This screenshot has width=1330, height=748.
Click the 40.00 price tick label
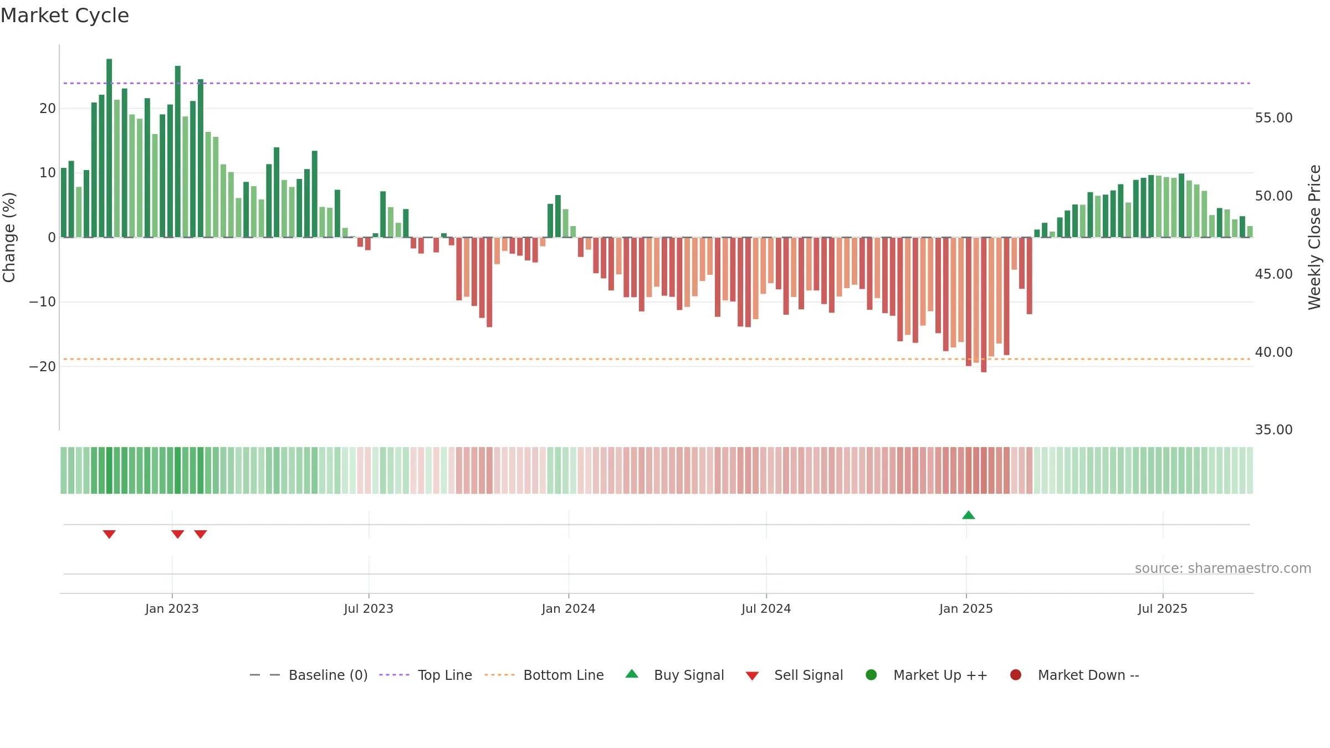point(1274,352)
